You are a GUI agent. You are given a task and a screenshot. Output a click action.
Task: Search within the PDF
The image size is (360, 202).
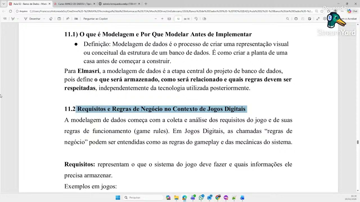[287, 19]
